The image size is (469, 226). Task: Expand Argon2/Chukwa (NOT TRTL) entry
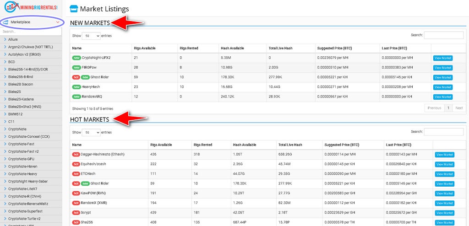tap(31, 47)
